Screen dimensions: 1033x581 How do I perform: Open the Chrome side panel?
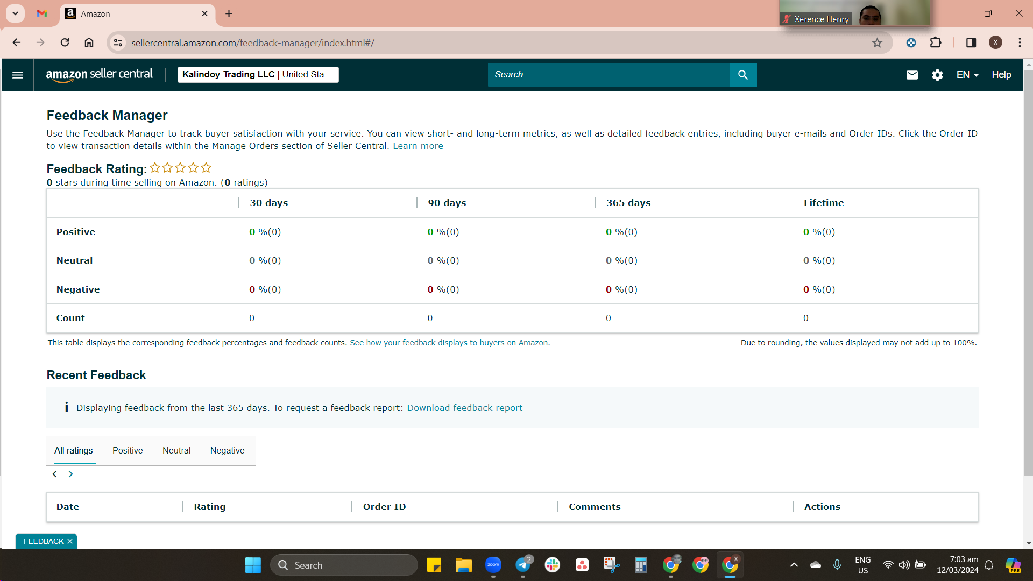(971, 42)
